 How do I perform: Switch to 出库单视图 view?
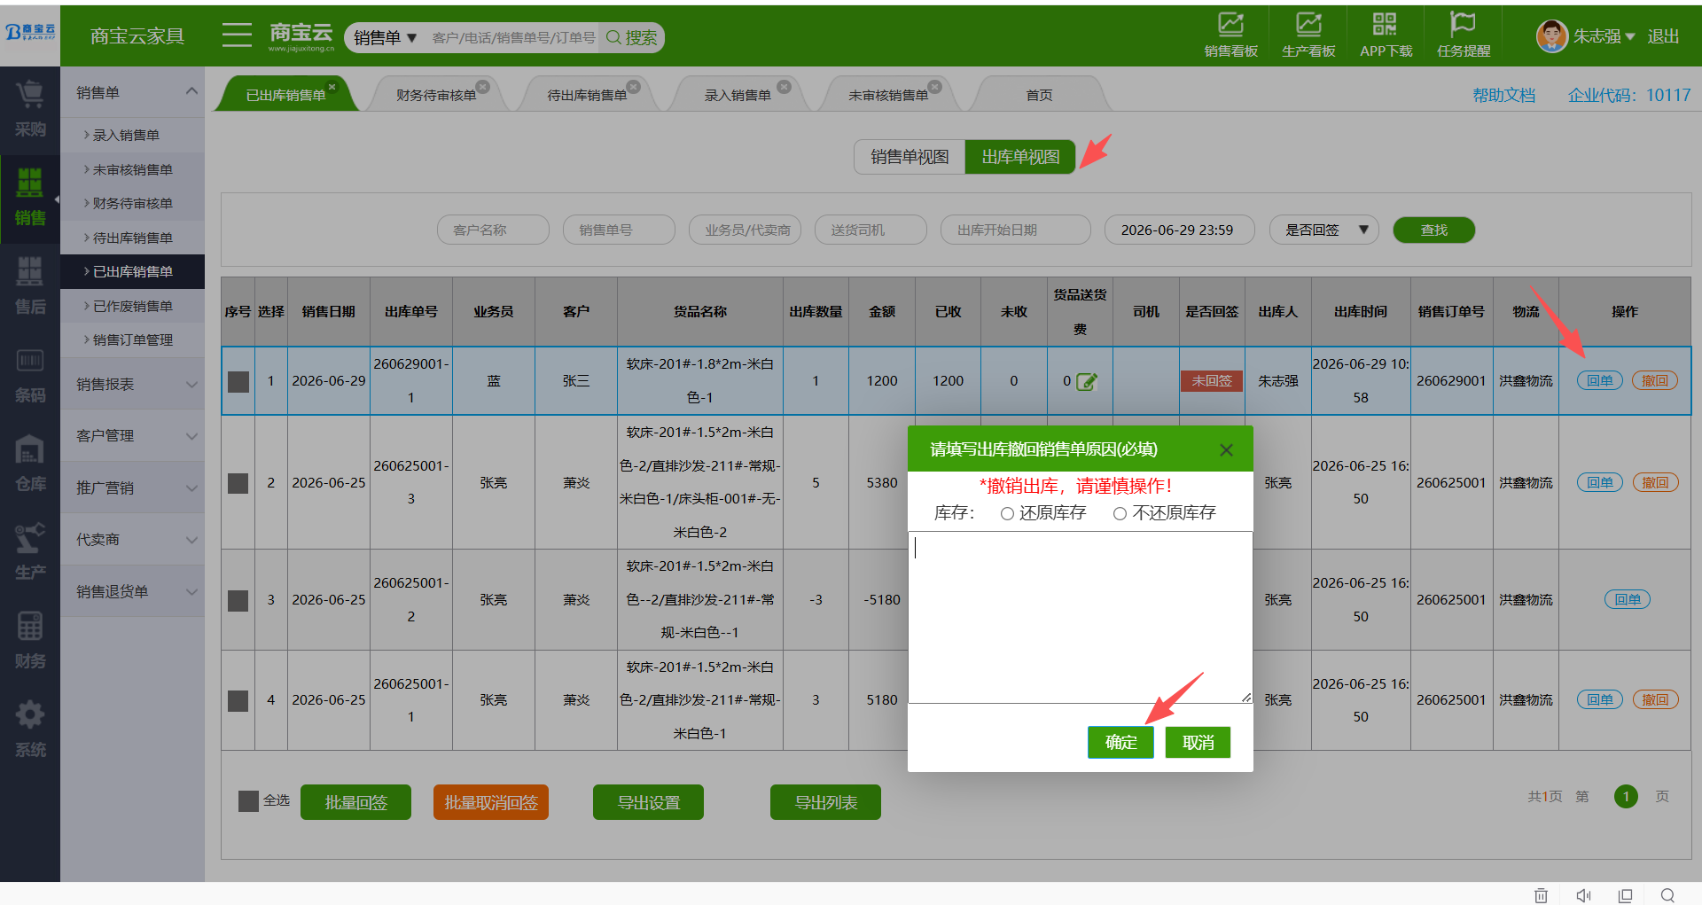point(1020,157)
